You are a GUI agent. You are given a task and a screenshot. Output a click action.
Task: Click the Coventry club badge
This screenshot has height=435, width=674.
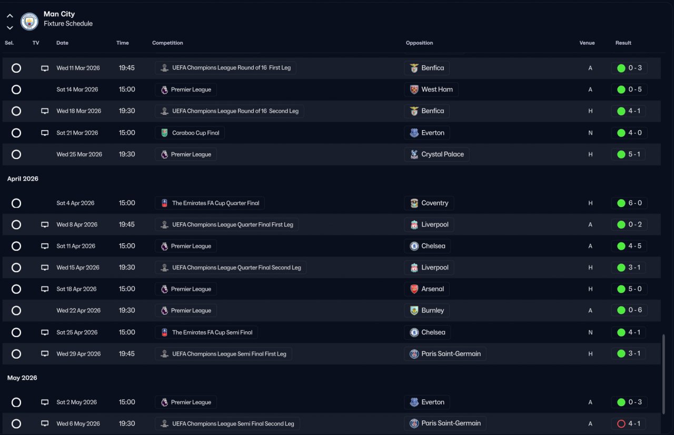[414, 203]
